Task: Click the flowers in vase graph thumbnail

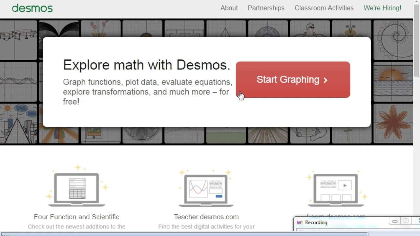Action: click(101, 29)
